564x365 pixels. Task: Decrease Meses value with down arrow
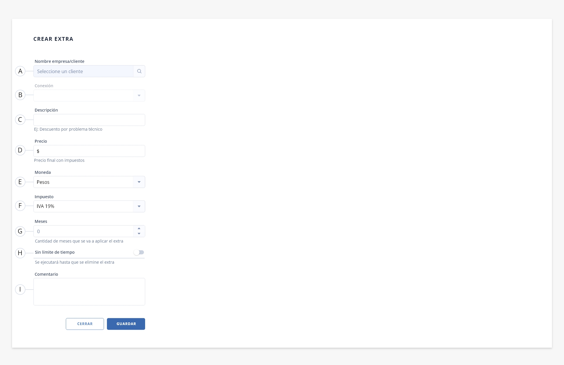pos(139,234)
